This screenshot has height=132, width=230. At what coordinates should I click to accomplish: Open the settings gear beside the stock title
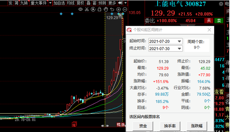(x=221, y=4)
